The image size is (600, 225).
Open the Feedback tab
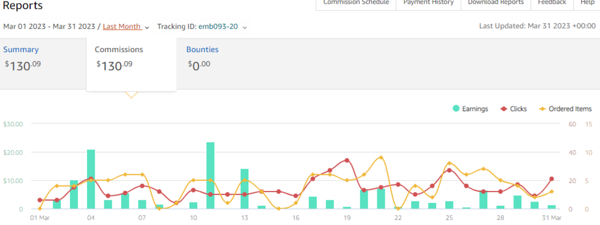click(552, 2)
